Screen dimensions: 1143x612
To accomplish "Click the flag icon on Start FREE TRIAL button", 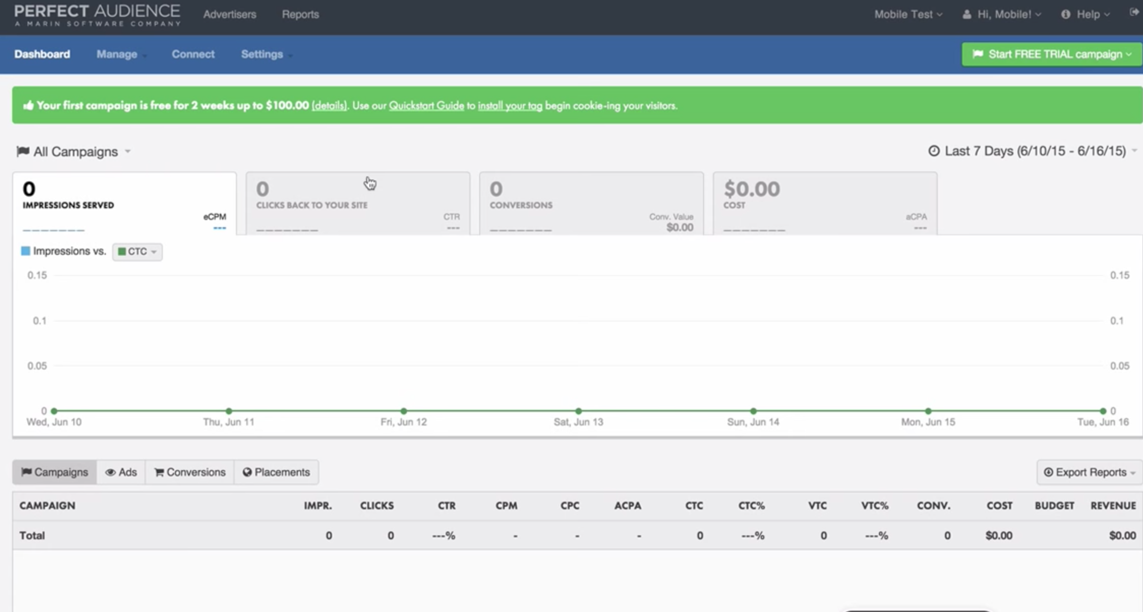I will click(977, 54).
